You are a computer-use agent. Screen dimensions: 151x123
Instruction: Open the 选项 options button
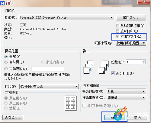coord(13,118)
